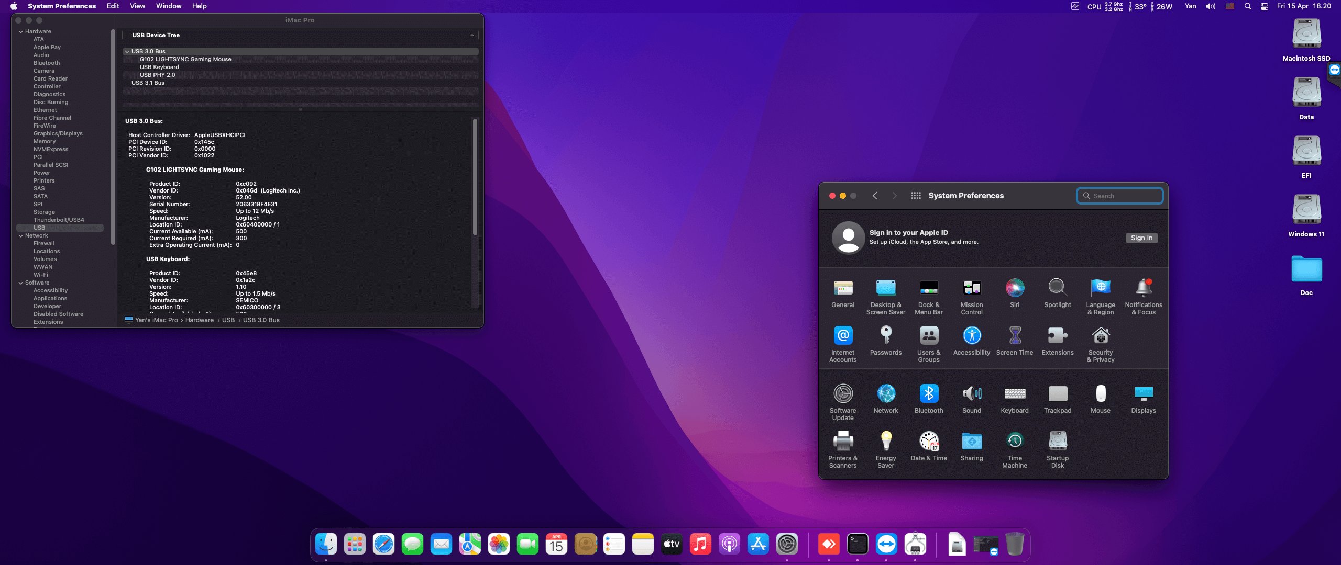The height and width of the screenshot is (565, 1341).
Task: Open Screen Time preferences
Action: click(1015, 341)
